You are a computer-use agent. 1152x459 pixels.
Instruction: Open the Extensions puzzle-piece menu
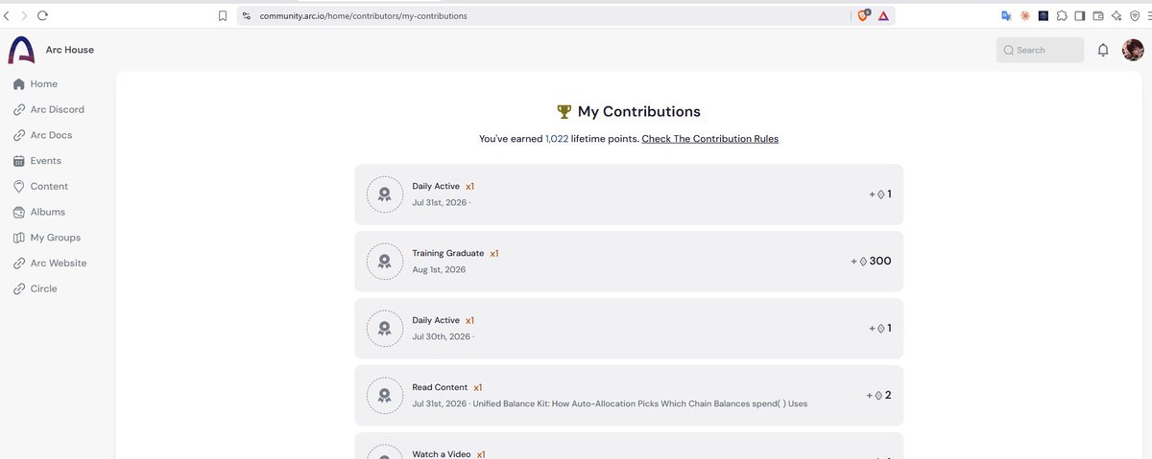(1062, 15)
